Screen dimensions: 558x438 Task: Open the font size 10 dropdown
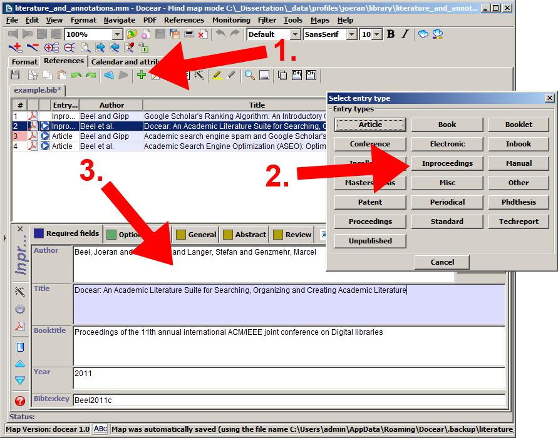point(377,34)
